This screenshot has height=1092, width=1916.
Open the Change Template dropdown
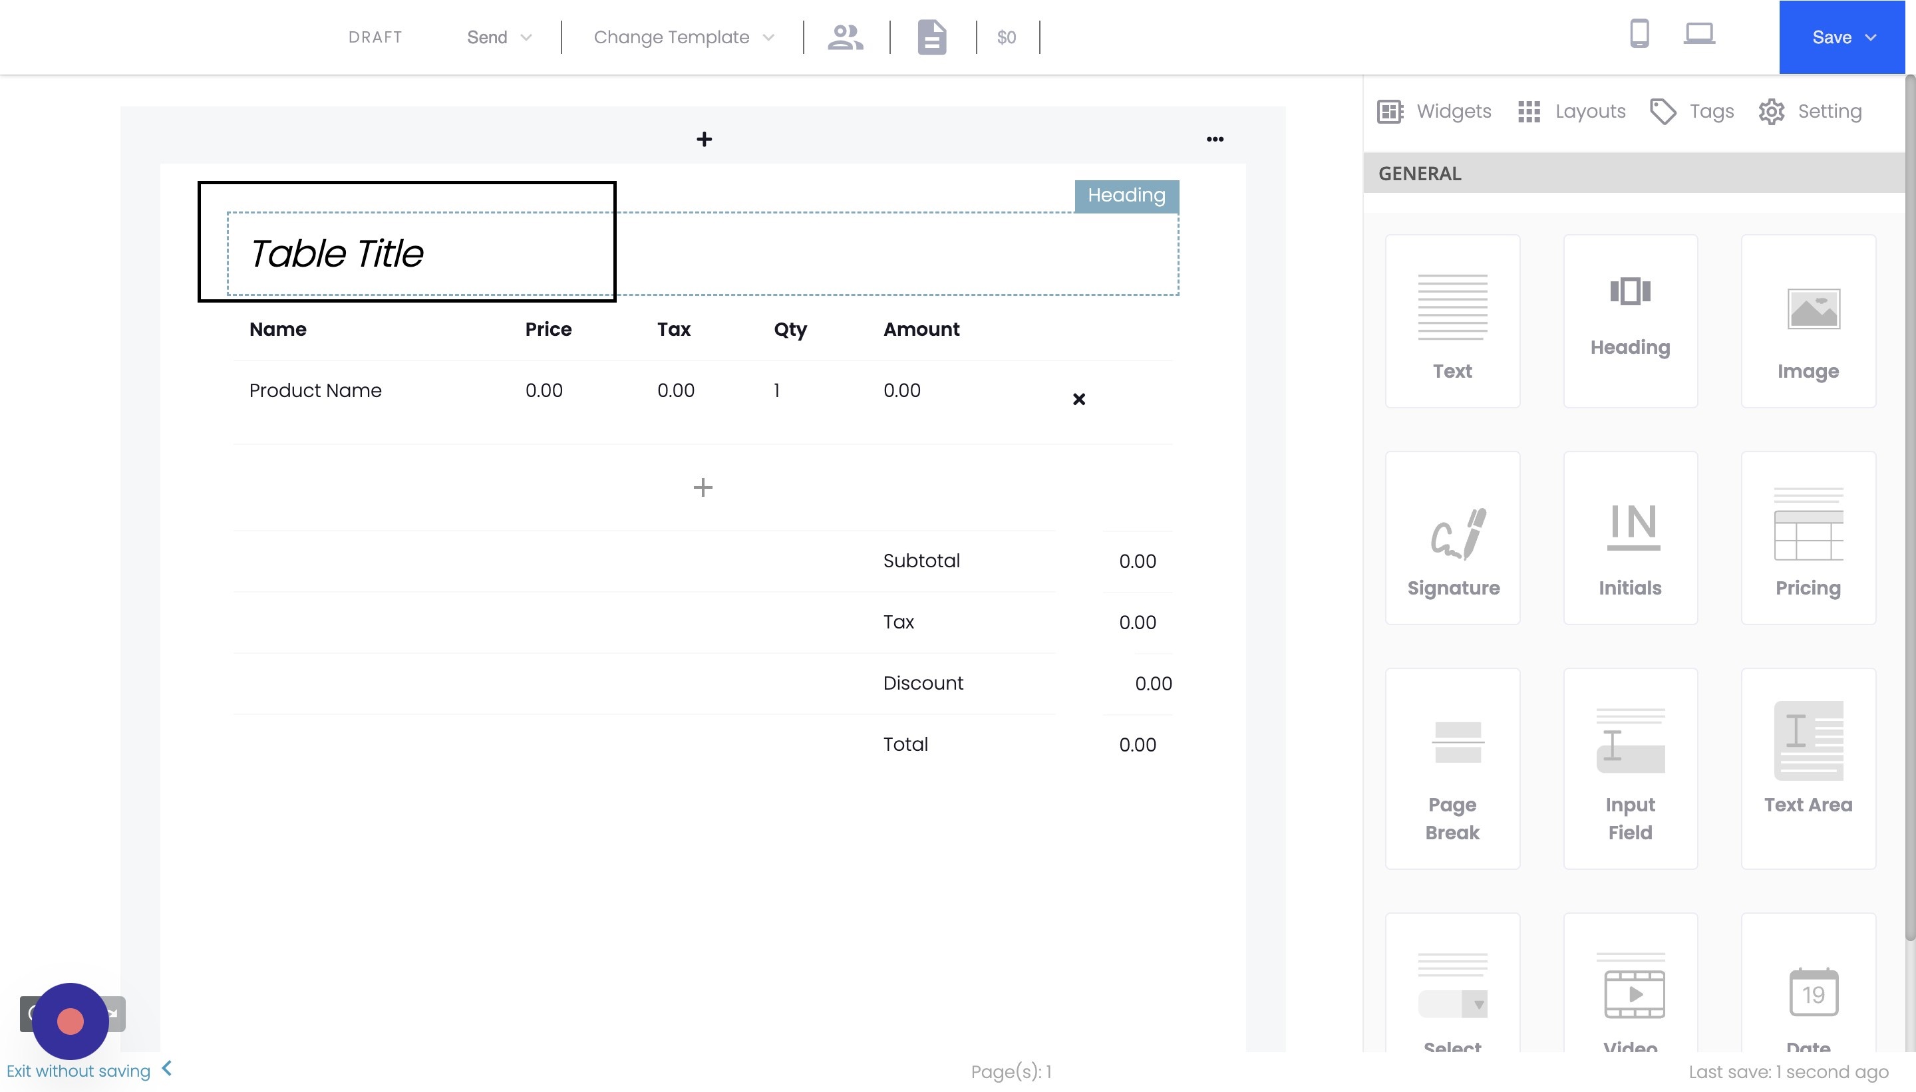point(683,37)
